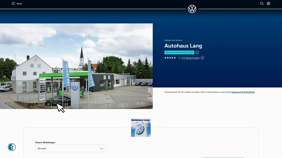Click the dealership building photo
This screenshot has width=282, height=158.
76,66
